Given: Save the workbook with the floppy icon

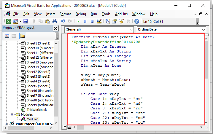Looking at the screenshot, I should tap(26, 21).
